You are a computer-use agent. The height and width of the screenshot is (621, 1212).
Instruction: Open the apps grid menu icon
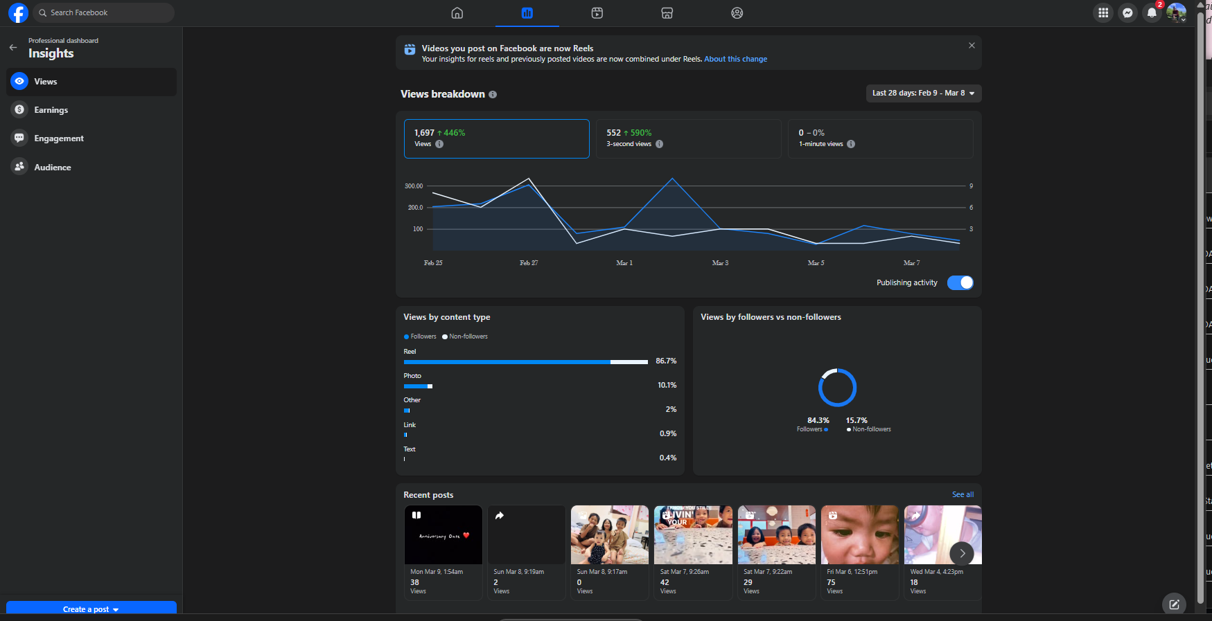click(1103, 13)
